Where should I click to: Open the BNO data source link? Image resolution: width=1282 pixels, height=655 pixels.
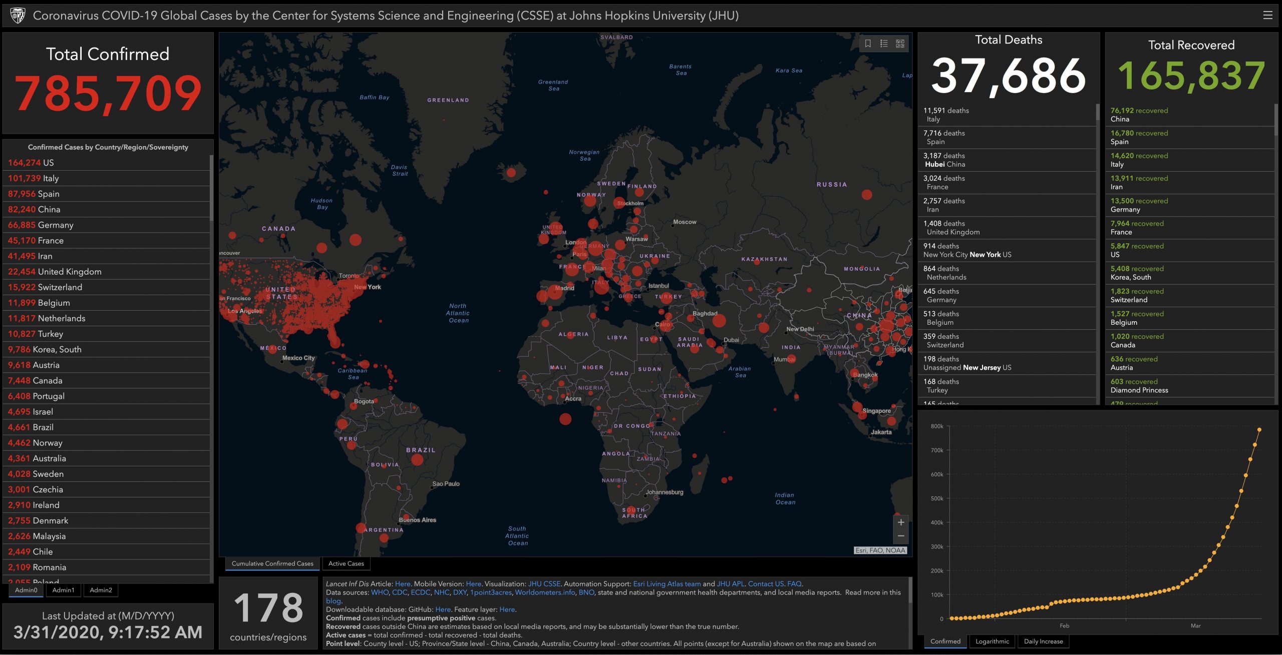[x=586, y=592]
